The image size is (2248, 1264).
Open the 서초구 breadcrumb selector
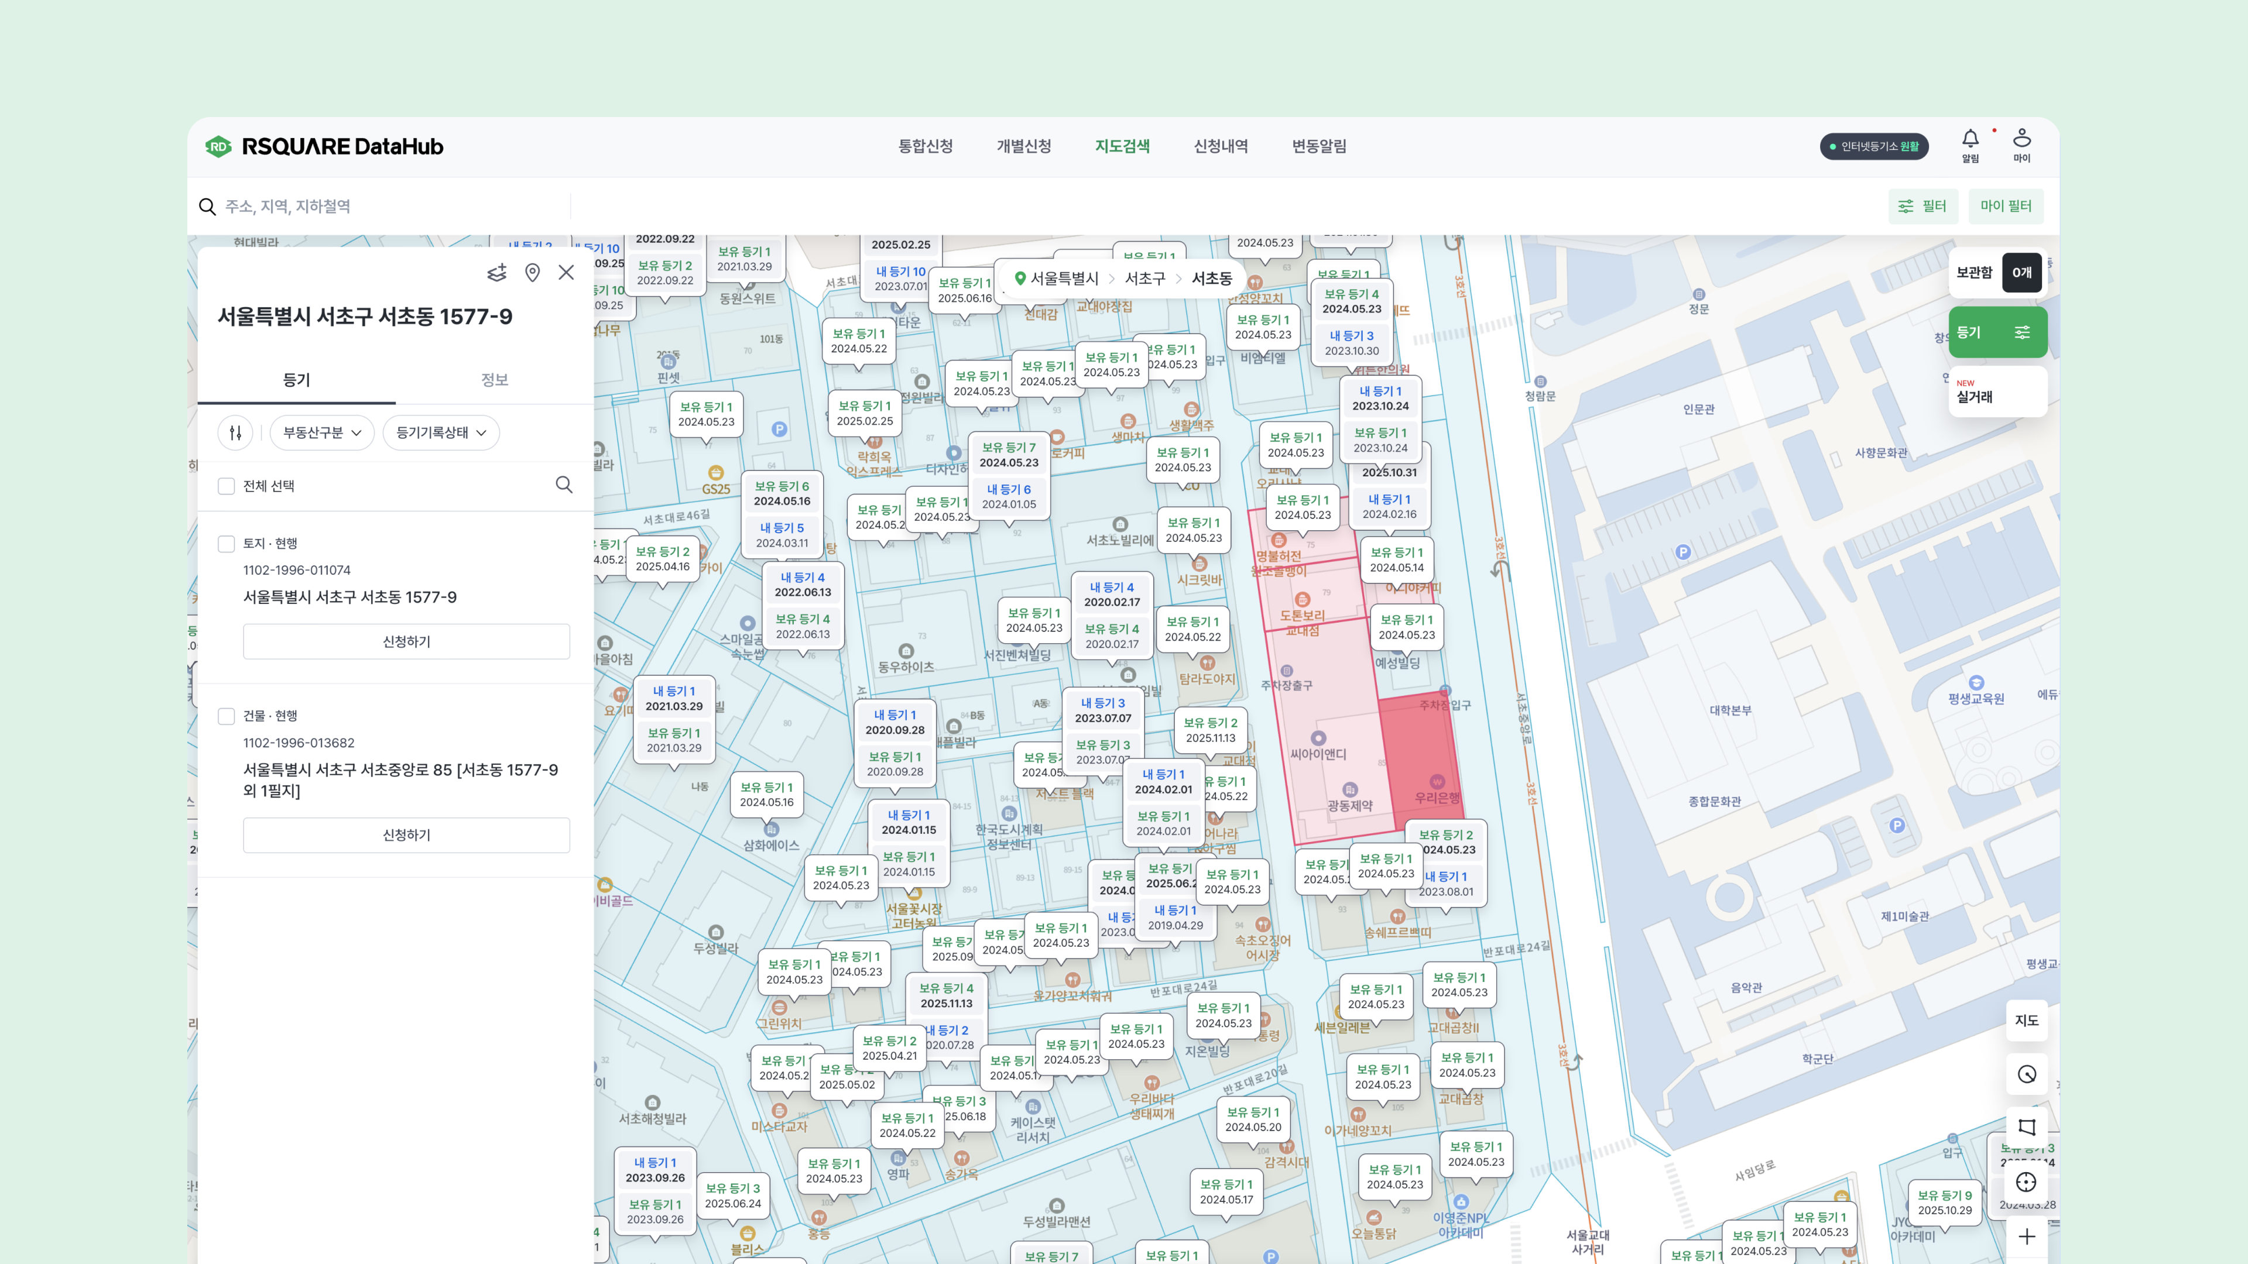[1144, 279]
